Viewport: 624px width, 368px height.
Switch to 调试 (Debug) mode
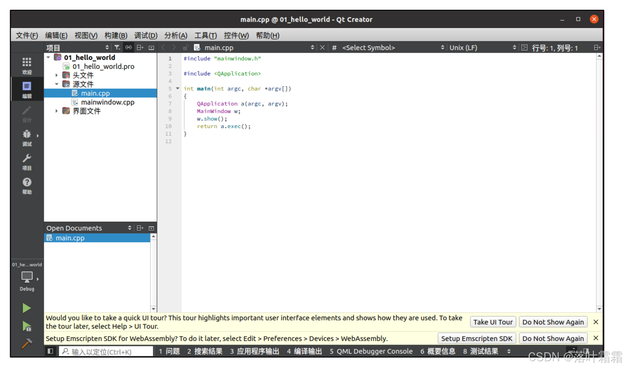pyautogui.click(x=27, y=138)
